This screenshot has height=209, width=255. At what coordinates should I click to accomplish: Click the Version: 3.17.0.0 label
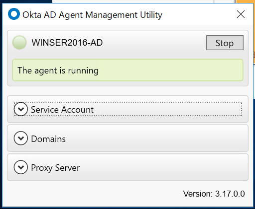click(214, 194)
